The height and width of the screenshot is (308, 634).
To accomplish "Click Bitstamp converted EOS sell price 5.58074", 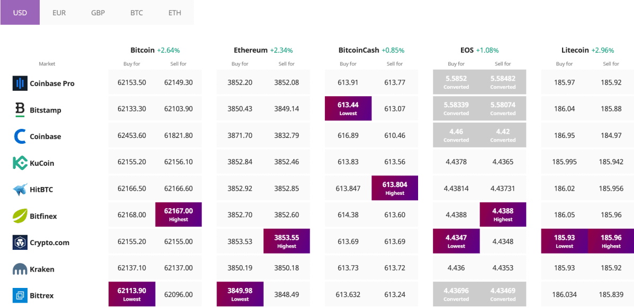I will [503, 108].
